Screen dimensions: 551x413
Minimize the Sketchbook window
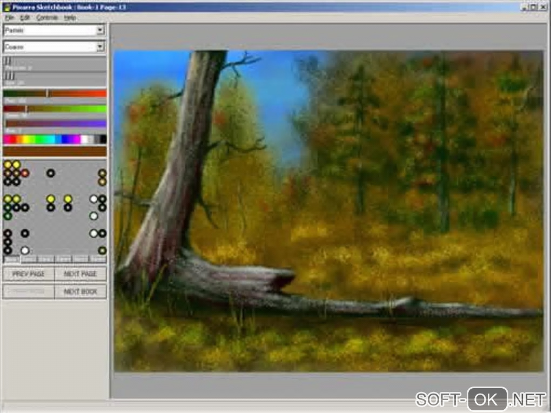click(526, 7)
